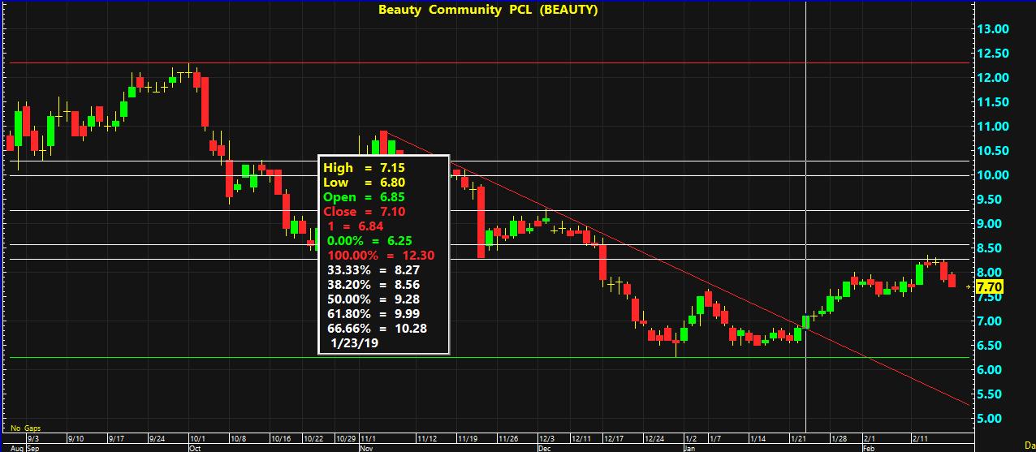
Task: Click the 12.50 price axis label
Action: tap(994, 54)
